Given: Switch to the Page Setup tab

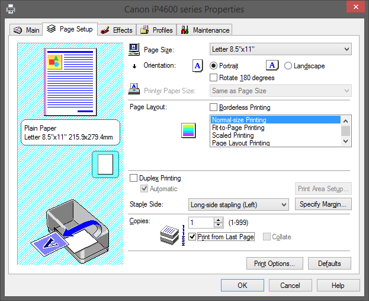Looking at the screenshot, I should click(x=70, y=29).
